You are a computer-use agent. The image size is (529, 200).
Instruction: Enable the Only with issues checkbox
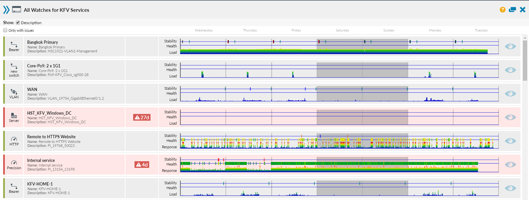[5, 30]
